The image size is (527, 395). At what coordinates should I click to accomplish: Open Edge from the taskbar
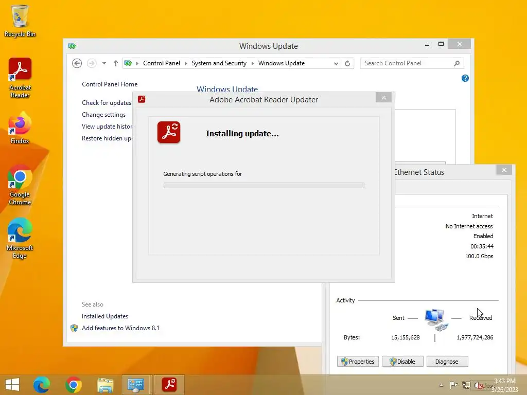(42, 385)
